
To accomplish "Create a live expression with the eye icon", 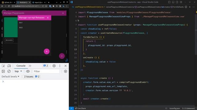I will click(28, 71).
